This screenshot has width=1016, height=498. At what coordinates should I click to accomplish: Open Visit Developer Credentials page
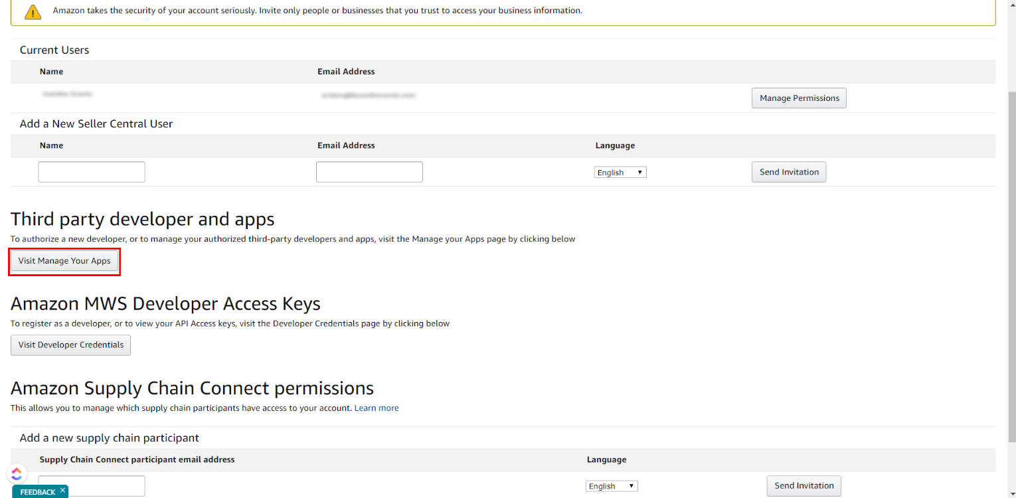[x=70, y=345]
